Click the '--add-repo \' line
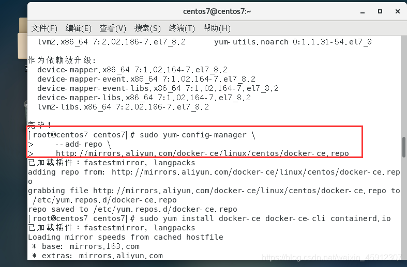The height and width of the screenshot is (267, 407). (83, 145)
